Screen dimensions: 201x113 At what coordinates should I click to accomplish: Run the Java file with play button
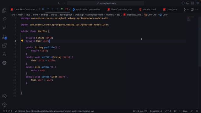[185, 9]
